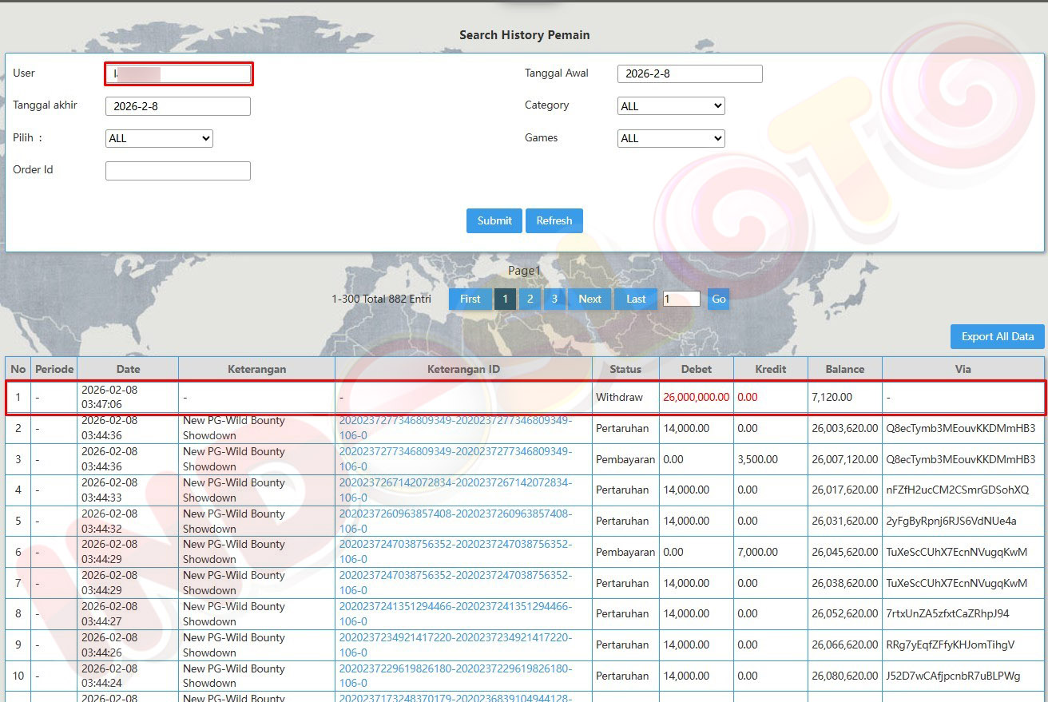Jump to the Last page
Image resolution: width=1048 pixels, height=702 pixels.
[x=636, y=299]
